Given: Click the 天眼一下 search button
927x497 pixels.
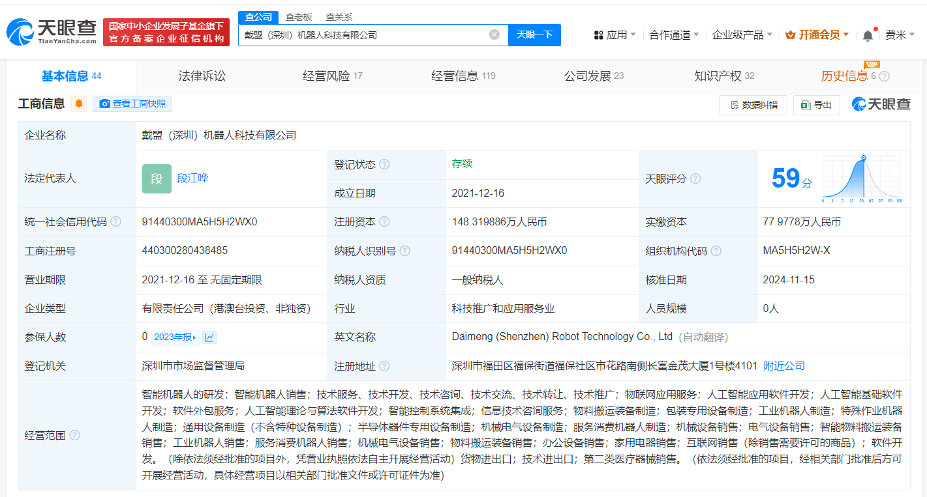Looking at the screenshot, I should (534, 35).
